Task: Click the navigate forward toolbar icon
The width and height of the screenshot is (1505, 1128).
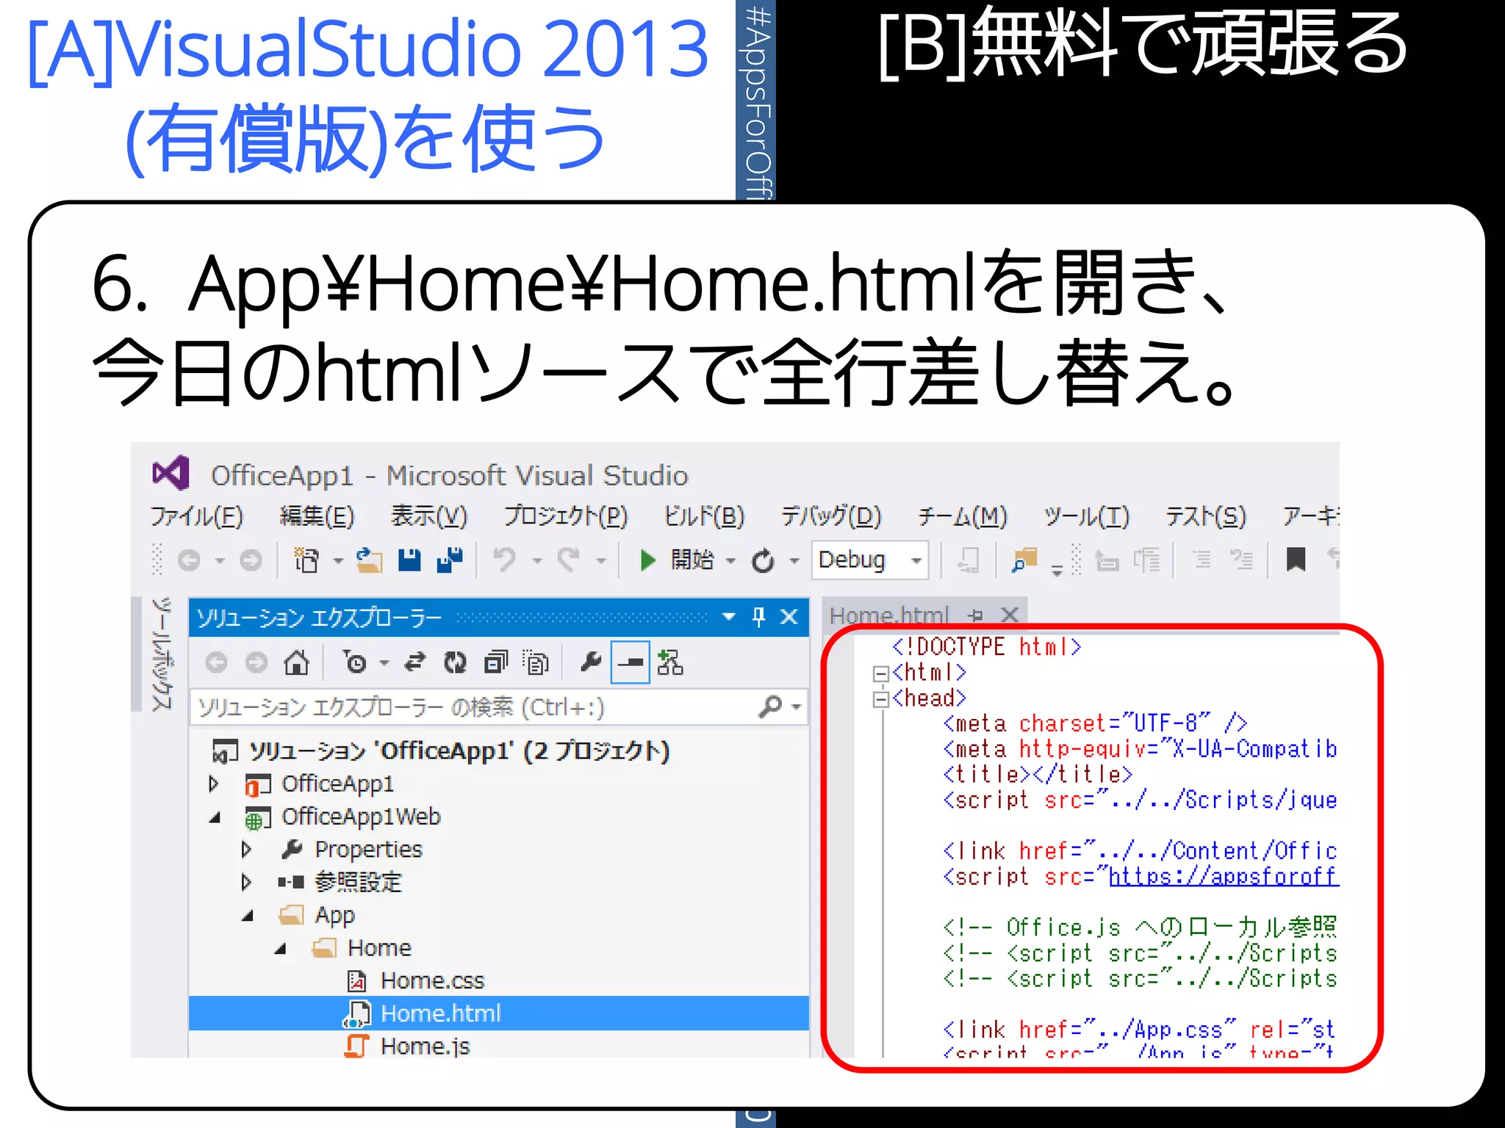Action: click(251, 560)
